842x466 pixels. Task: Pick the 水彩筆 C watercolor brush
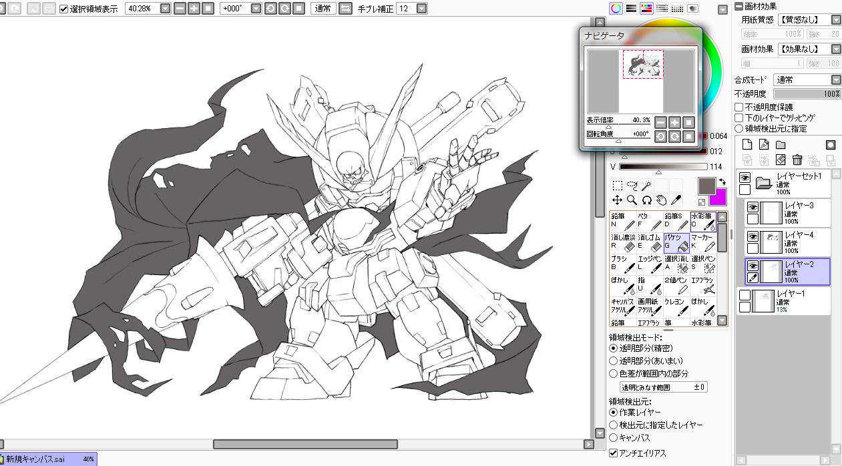pyautogui.click(x=703, y=222)
